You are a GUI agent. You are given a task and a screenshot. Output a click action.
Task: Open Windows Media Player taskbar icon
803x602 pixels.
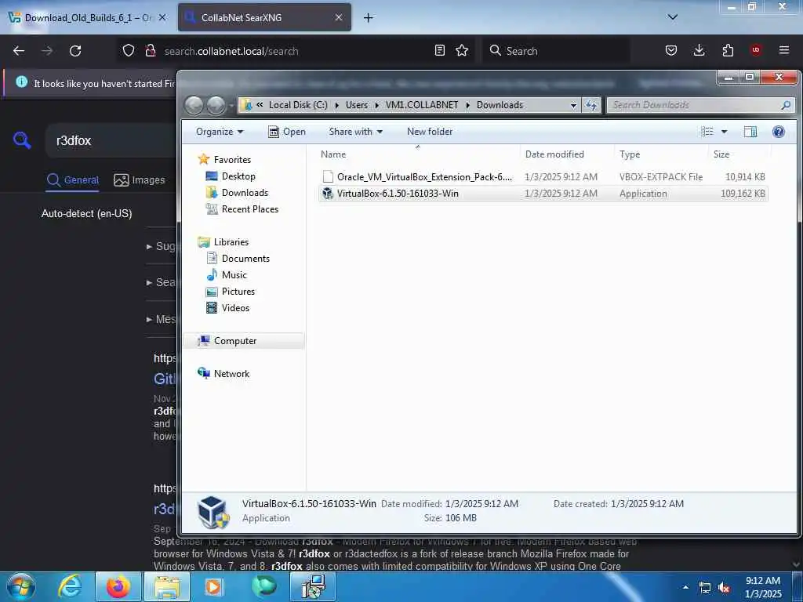(213, 586)
